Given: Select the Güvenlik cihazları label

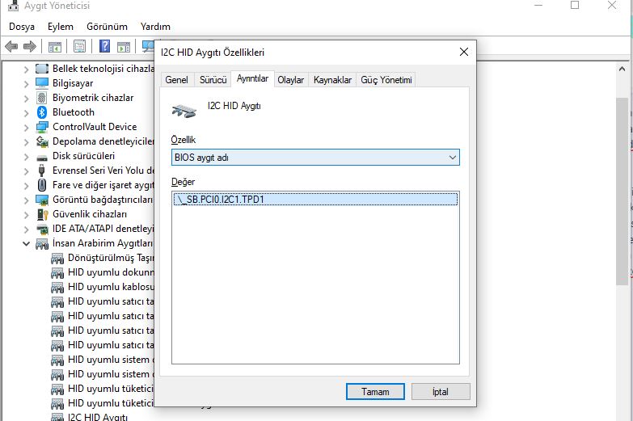Looking at the screenshot, I should pyautogui.click(x=90, y=214).
